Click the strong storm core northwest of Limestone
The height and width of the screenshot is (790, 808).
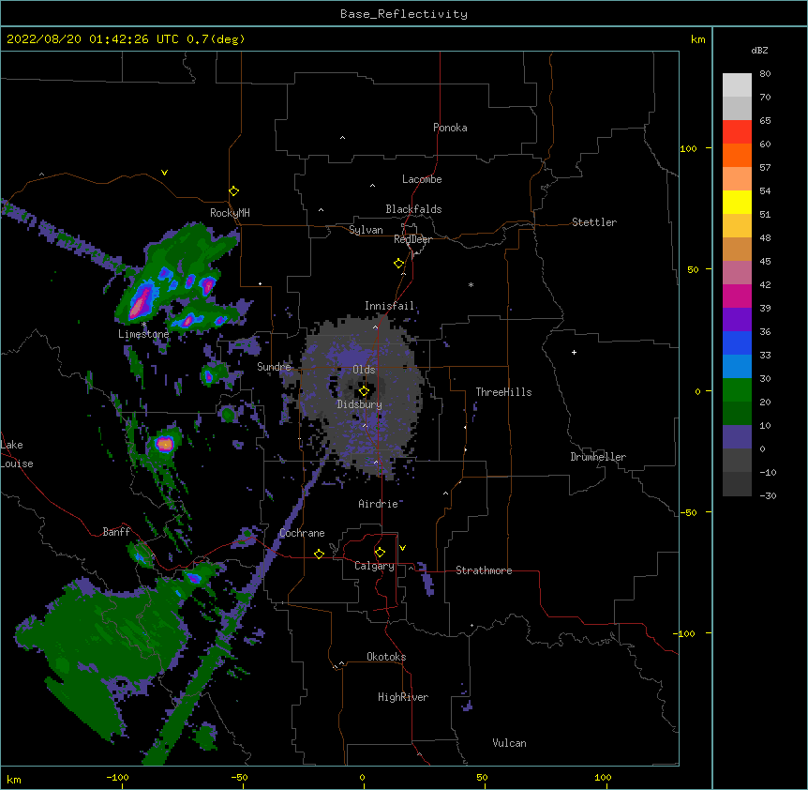141,302
